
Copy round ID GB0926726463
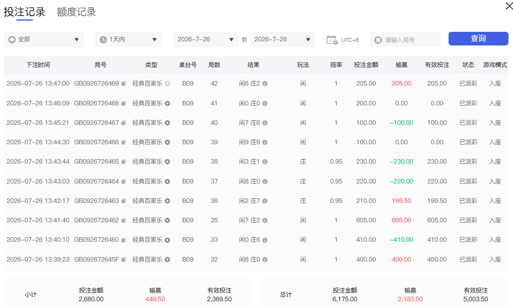pos(123,201)
